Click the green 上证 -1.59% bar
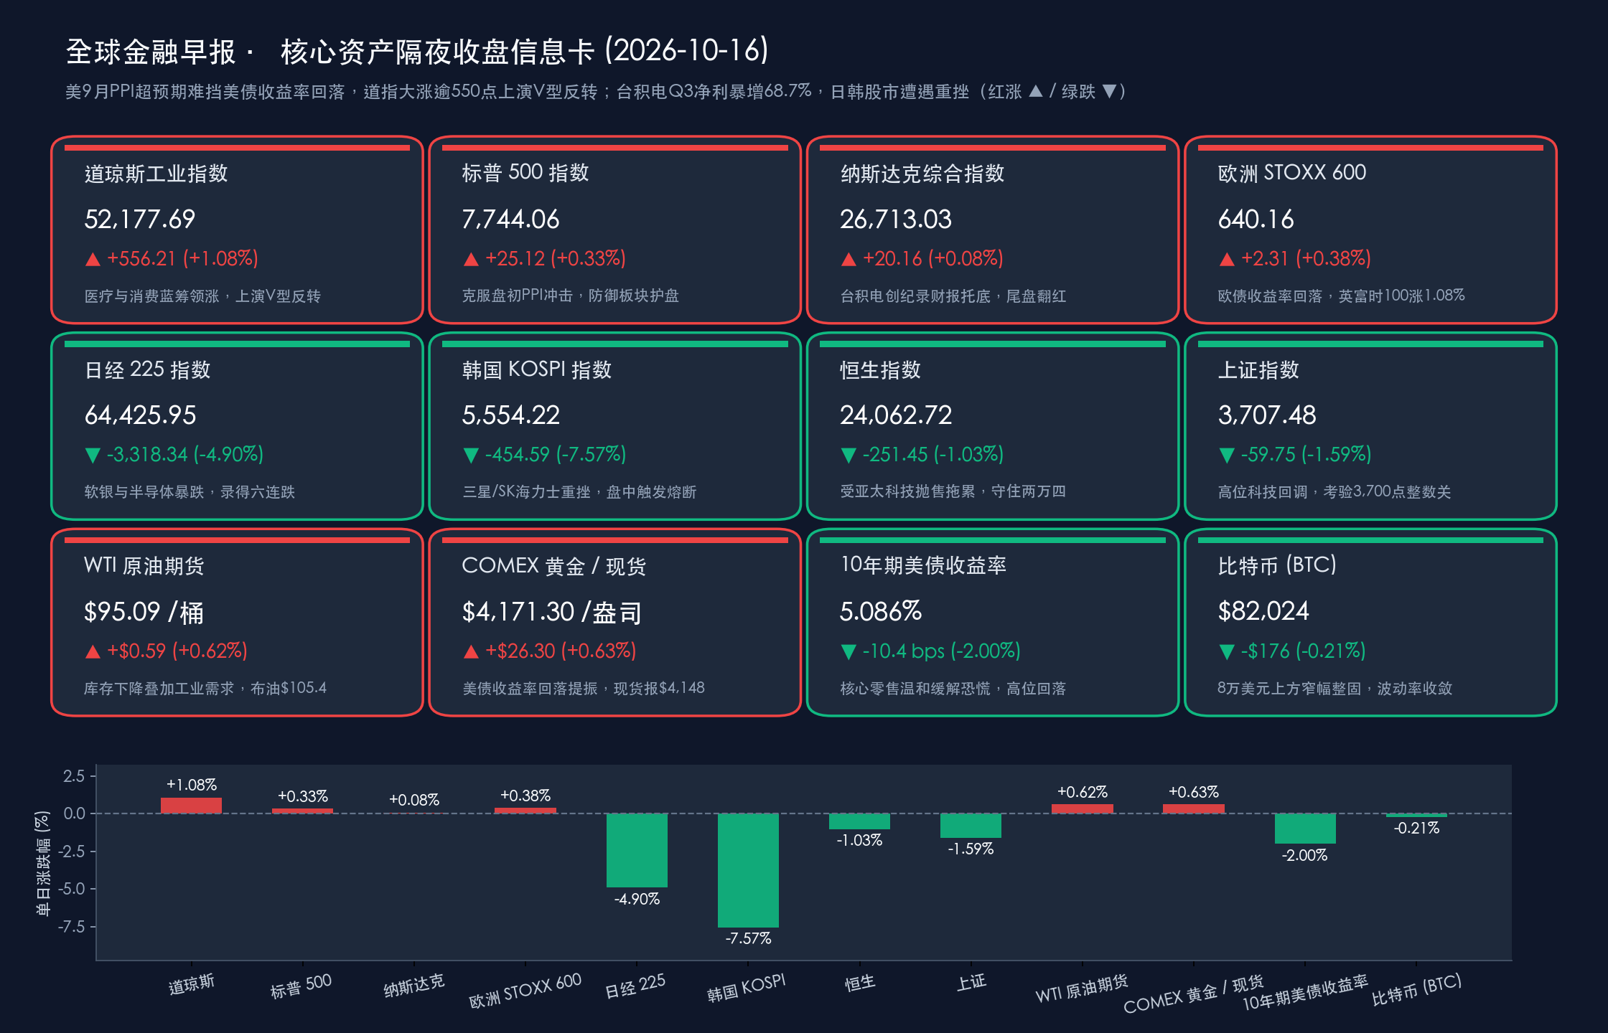 tap(971, 826)
